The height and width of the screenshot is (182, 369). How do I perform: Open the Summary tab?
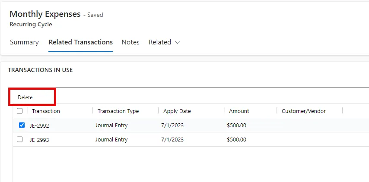(24, 42)
